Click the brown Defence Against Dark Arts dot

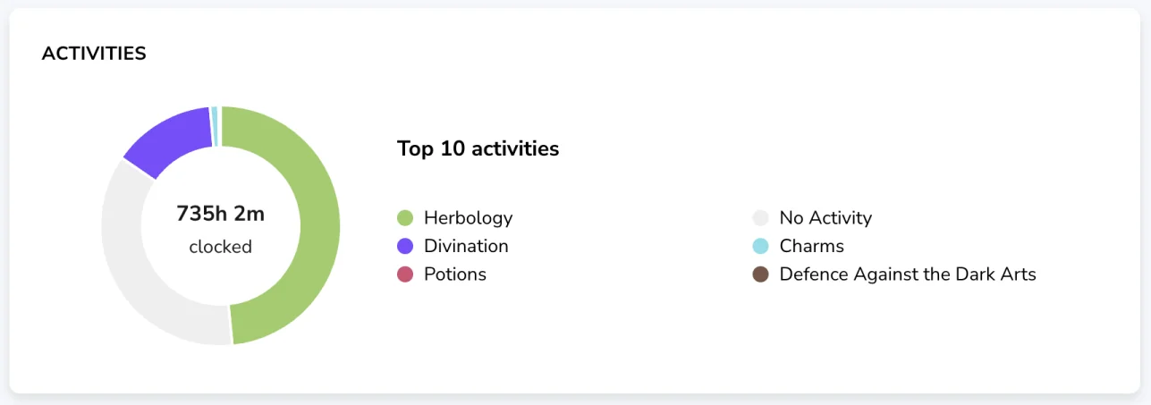click(x=761, y=274)
